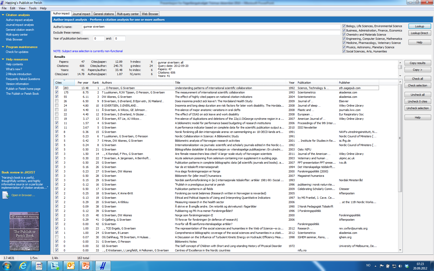This screenshot has height=271, width=434.
Task: Toggle Medicine, Pharmacology, Veterinary Science checkbox
Action: pyautogui.click(x=344, y=43)
